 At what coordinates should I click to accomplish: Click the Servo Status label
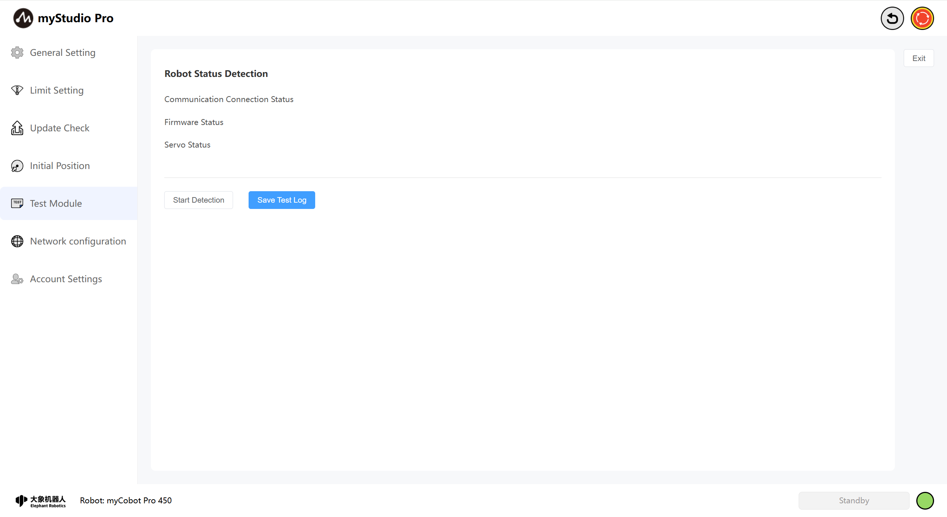tap(187, 145)
